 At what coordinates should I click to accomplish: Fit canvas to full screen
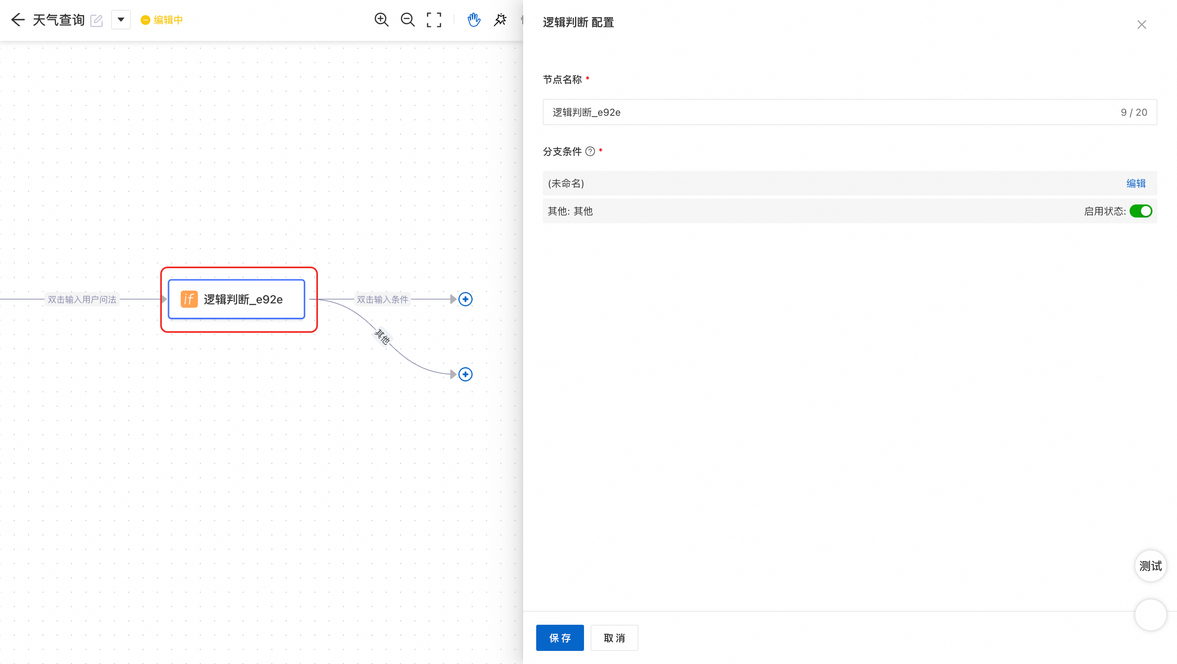tap(434, 20)
